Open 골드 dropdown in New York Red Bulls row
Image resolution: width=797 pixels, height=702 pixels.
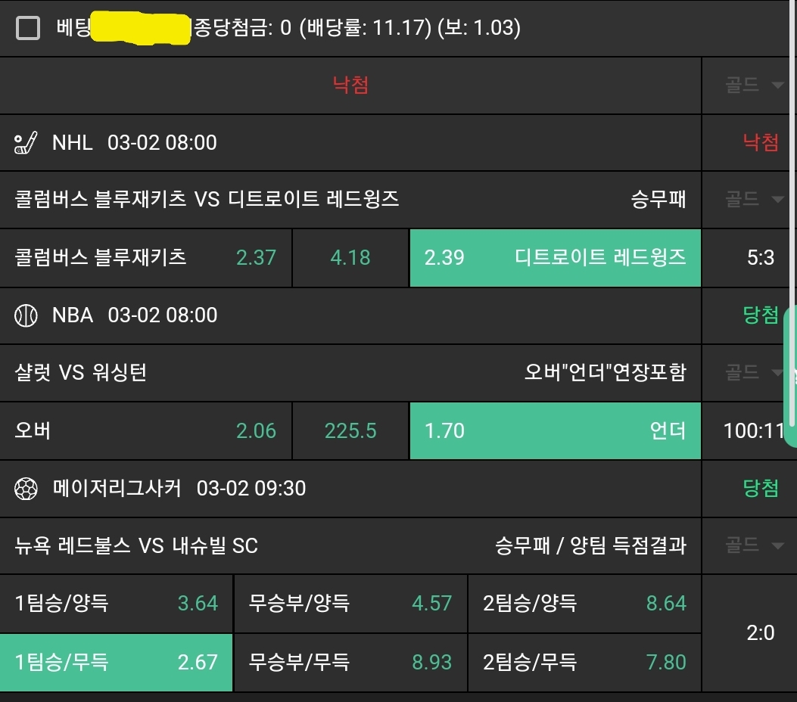pos(752,545)
